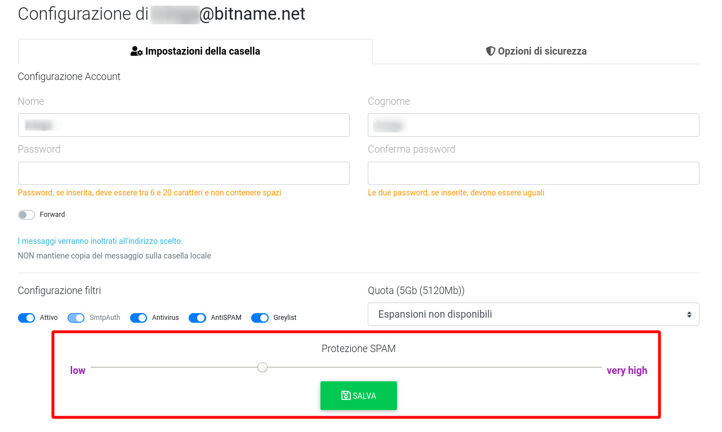Disable the Antivirus switch
Screen dimensions: 722x432
(139, 318)
